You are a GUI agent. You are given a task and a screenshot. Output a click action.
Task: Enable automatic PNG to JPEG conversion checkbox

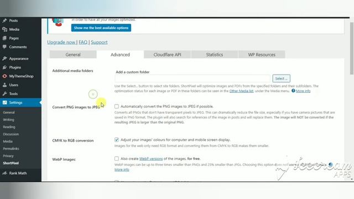117,106
